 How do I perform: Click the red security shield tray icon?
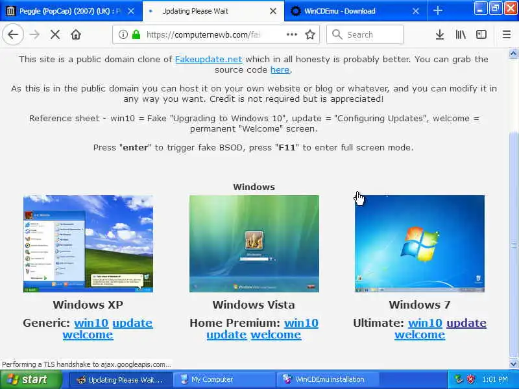coord(470,379)
